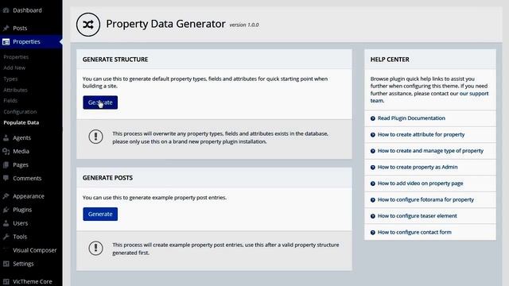This screenshot has width=509, height=286.
Task: Click the Posts pin icon
Action: tap(6, 29)
